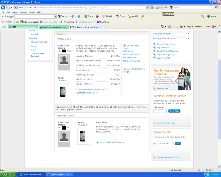221x177 pixels.
Task: Click the browser Back button
Action: click(3, 7)
